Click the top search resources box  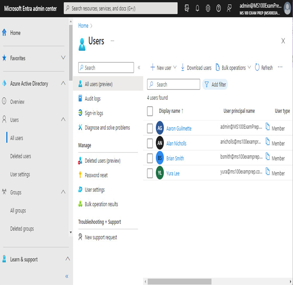click(x=121, y=8)
